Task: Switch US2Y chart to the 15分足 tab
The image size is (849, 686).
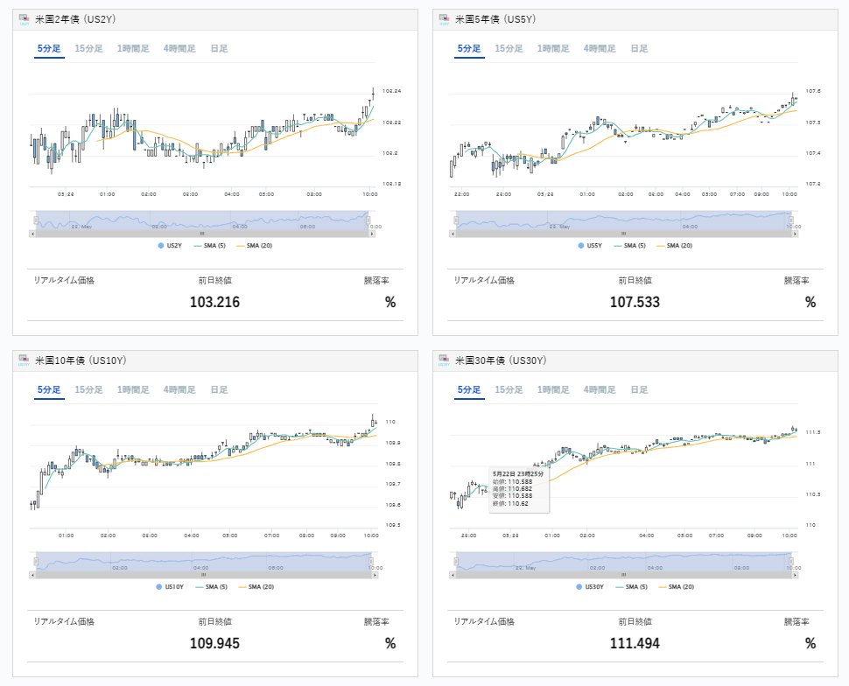Action: pyautogui.click(x=88, y=49)
